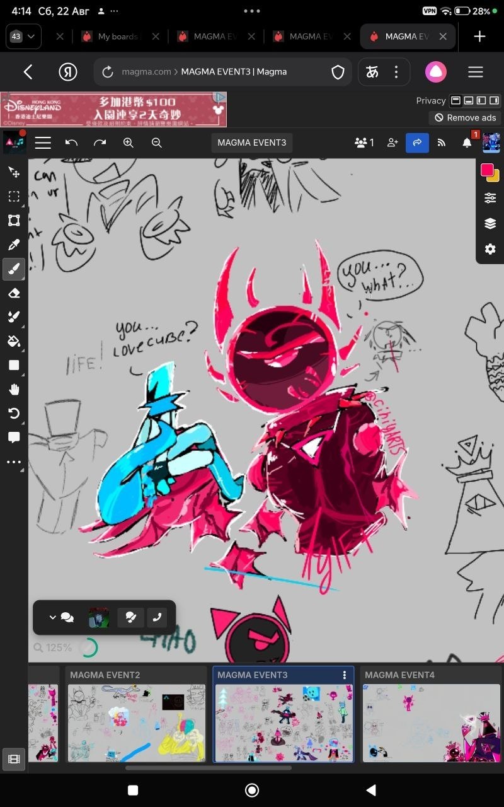
Task: Open site protection shield icon
Action: 338,72
